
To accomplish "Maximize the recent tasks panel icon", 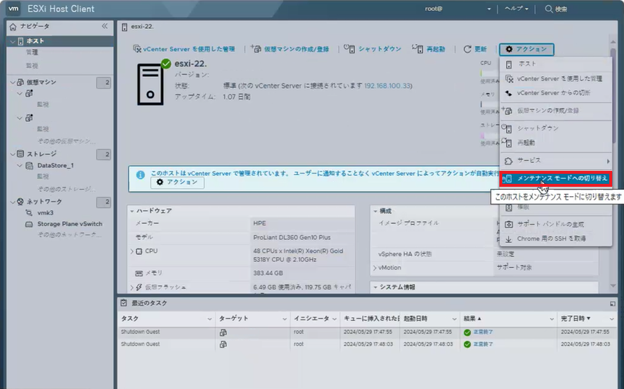I will pos(612,304).
